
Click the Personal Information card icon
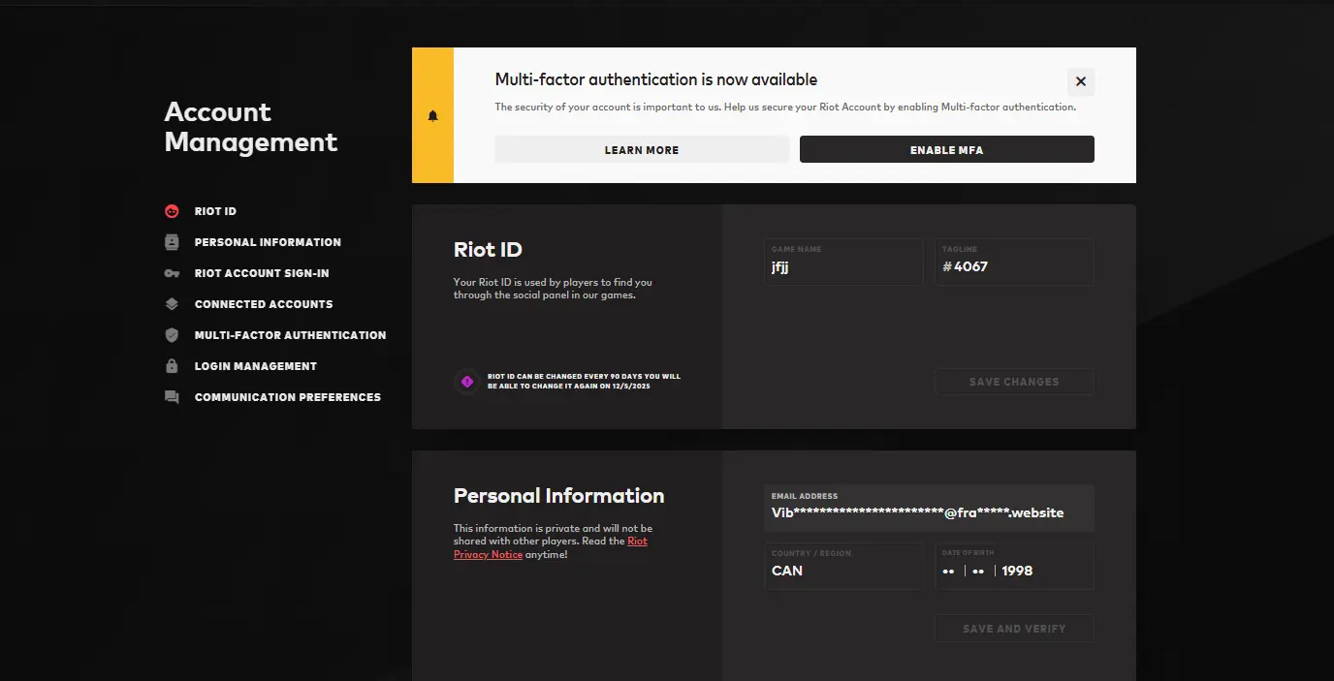coord(172,242)
